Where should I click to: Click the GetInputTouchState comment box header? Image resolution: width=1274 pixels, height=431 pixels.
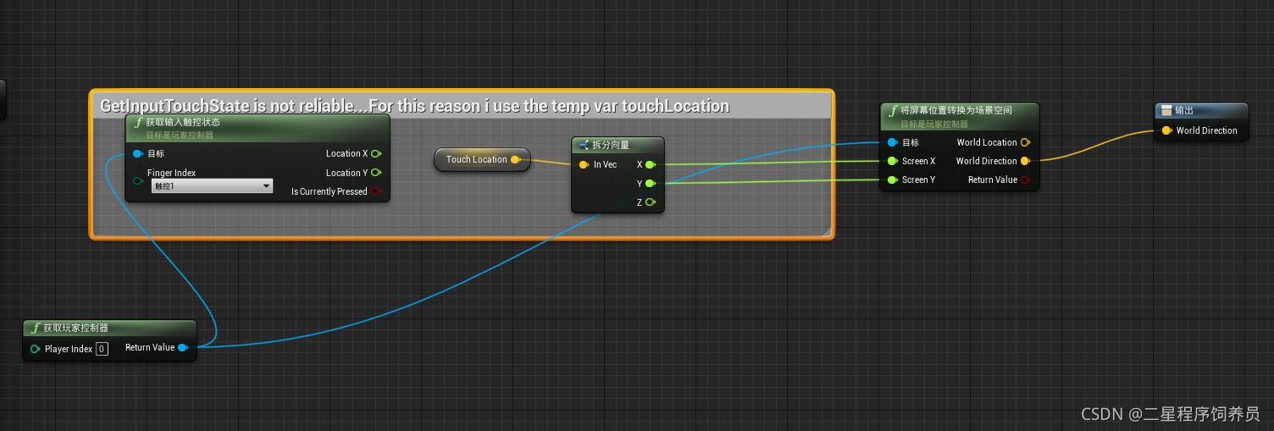(x=462, y=105)
